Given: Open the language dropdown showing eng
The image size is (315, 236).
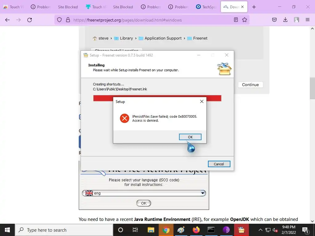Looking at the screenshot, I should pyautogui.click(x=144, y=193).
